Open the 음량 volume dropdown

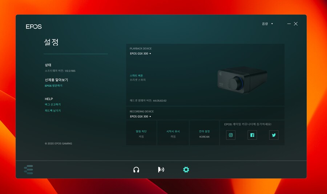point(267,24)
